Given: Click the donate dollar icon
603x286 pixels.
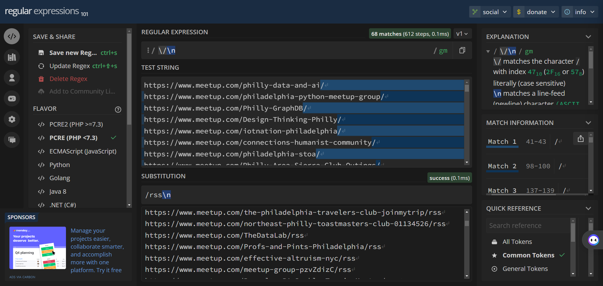Looking at the screenshot, I should 519,12.
